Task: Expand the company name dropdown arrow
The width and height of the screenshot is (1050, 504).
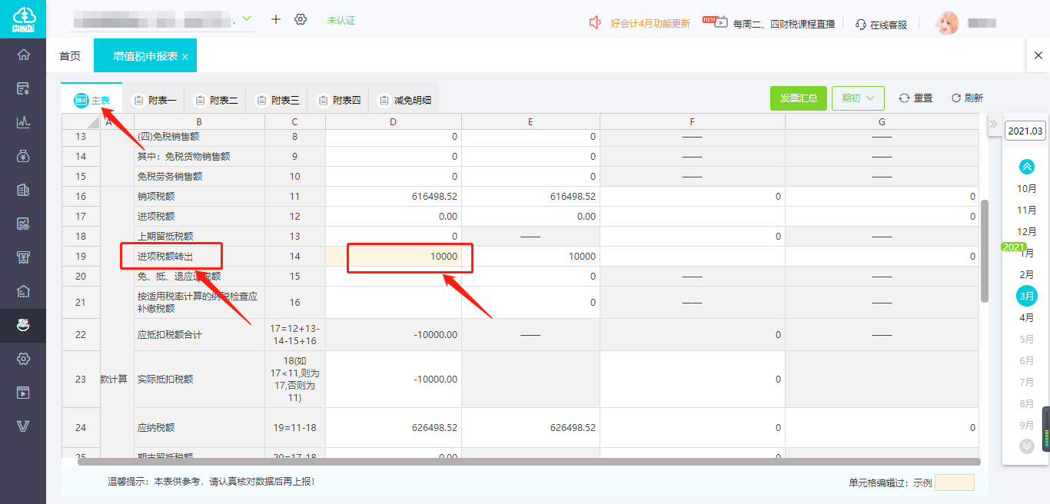Action: (247, 18)
